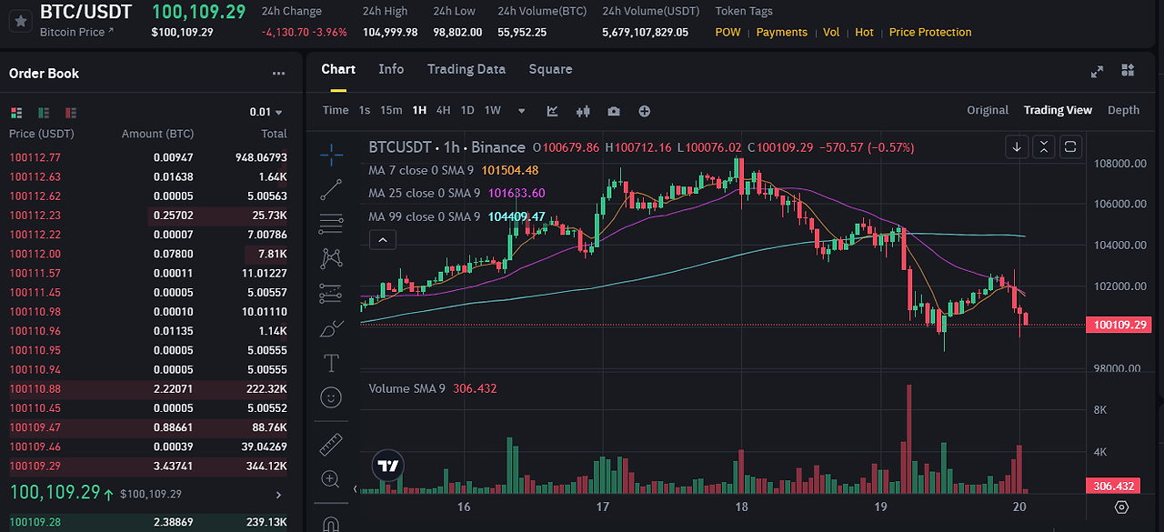Collapse the drawing toolbar side arrow

coord(356,488)
